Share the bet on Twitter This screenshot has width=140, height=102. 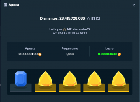(x=98, y=18)
